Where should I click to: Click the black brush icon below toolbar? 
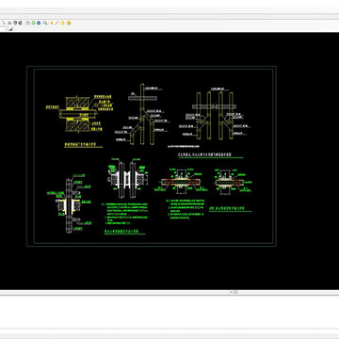[11, 29]
